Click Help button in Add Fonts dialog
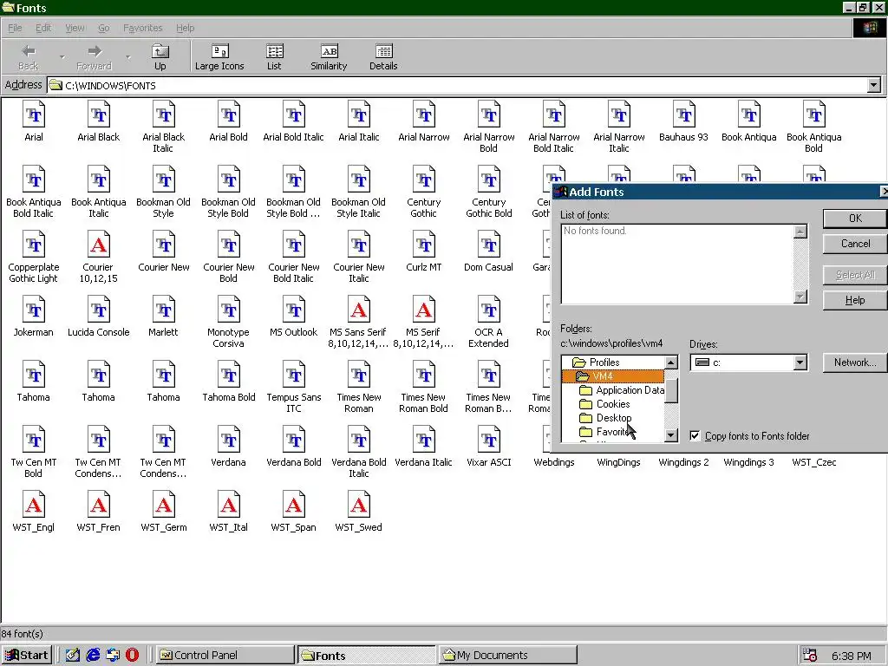 [x=854, y=300]
